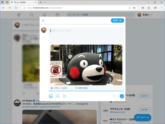
Task: Add a poll with the poll icon
Action: 65,96
